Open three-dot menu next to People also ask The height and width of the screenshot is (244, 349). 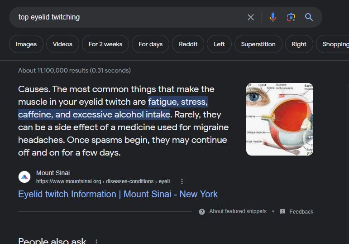tap(96, 241)
